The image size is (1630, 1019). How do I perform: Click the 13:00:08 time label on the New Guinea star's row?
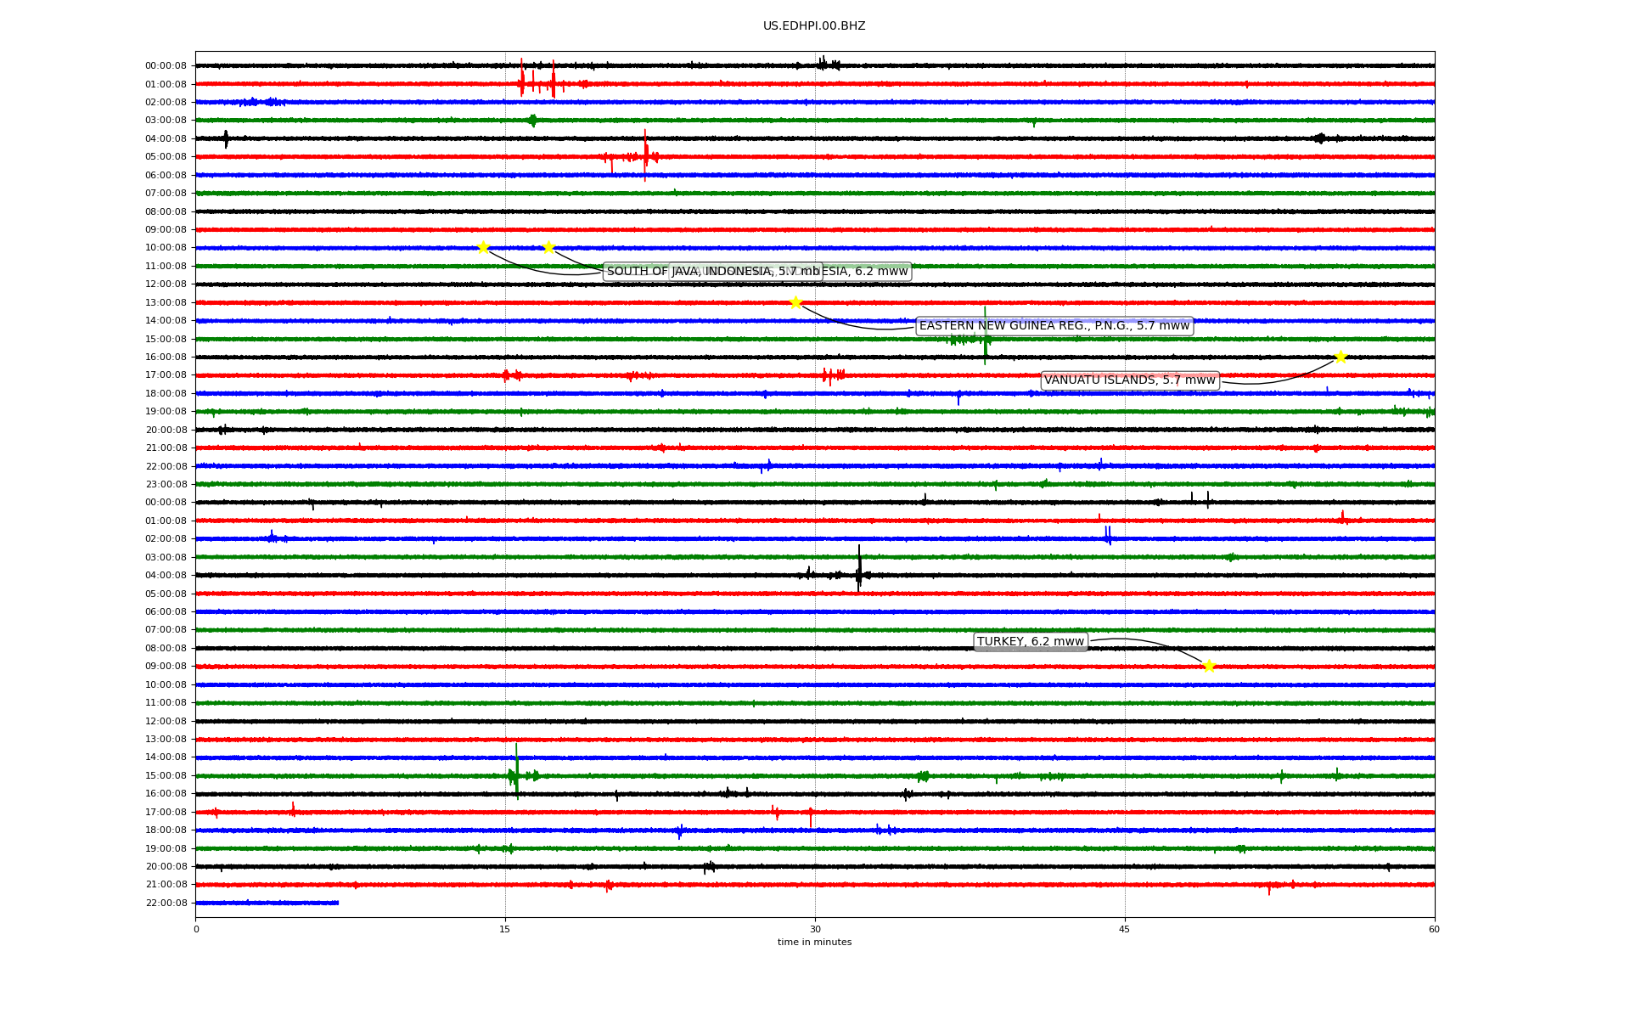point(166,303)
